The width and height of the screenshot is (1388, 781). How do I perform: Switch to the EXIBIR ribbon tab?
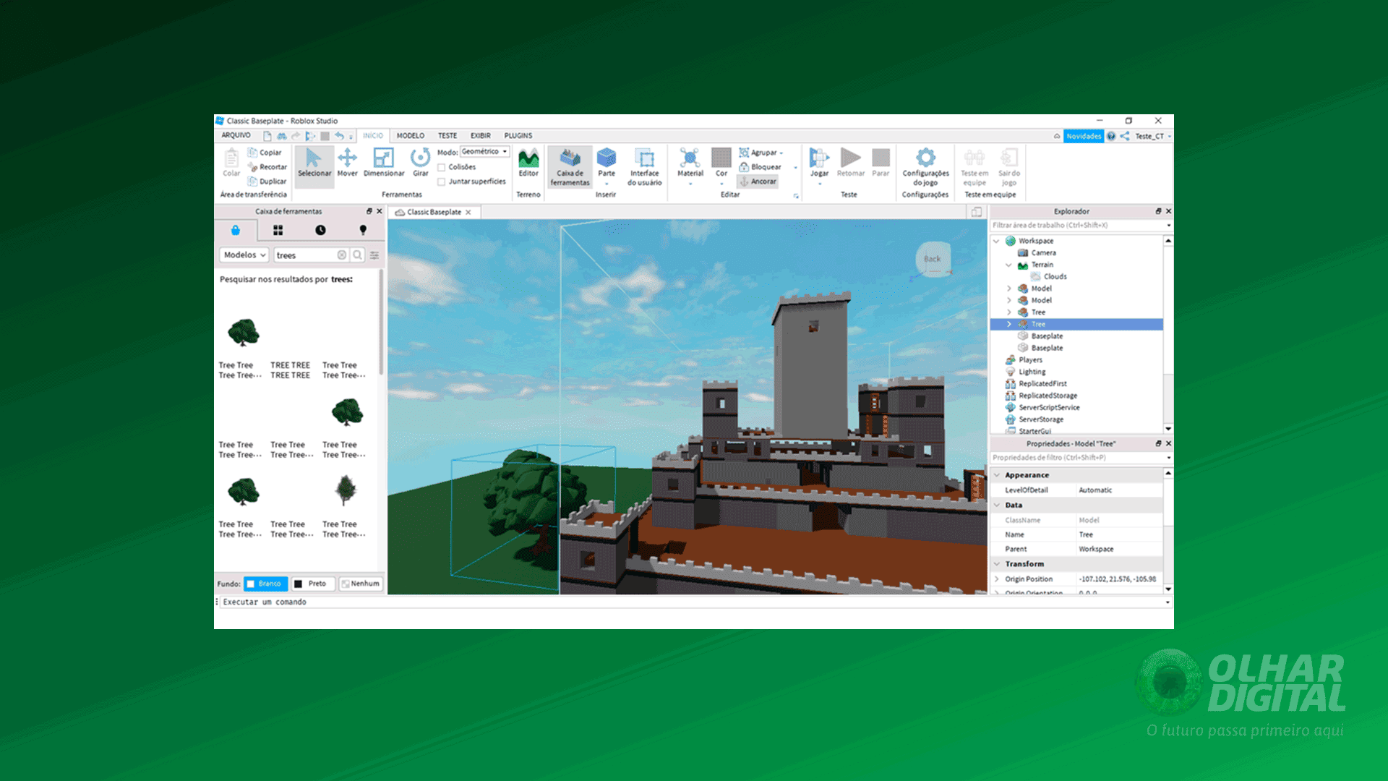pos(481,136)
